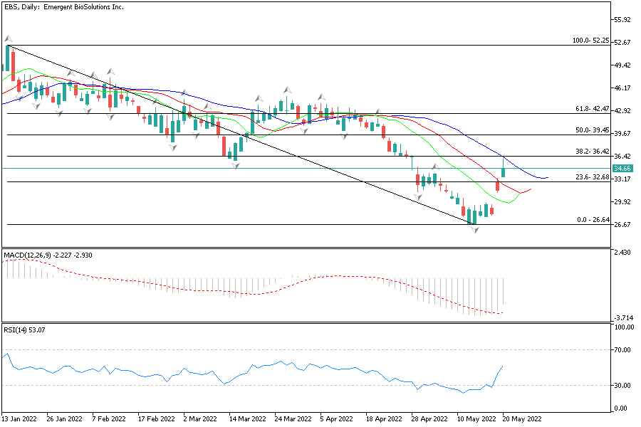Select the last green candlestick on the chart
Image resolution: width=641 pixels, height=427 pixels.
pyautogui.click(x=504, y=169)
